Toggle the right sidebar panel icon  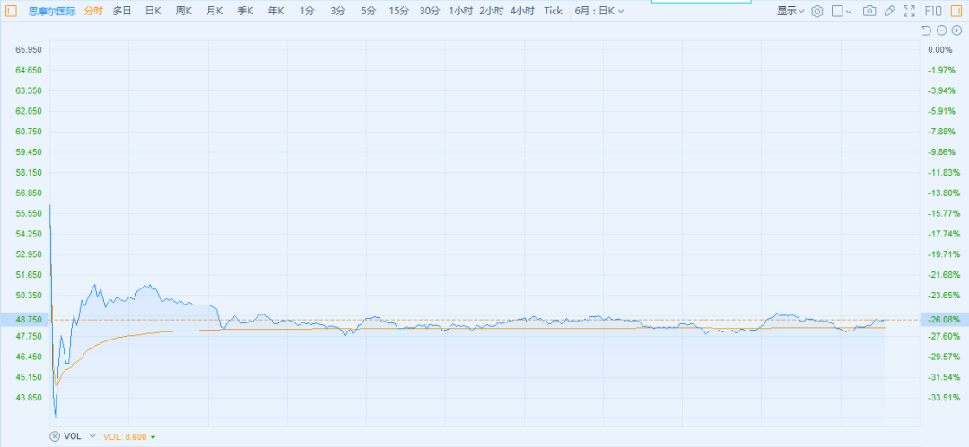tap(956, 11)
